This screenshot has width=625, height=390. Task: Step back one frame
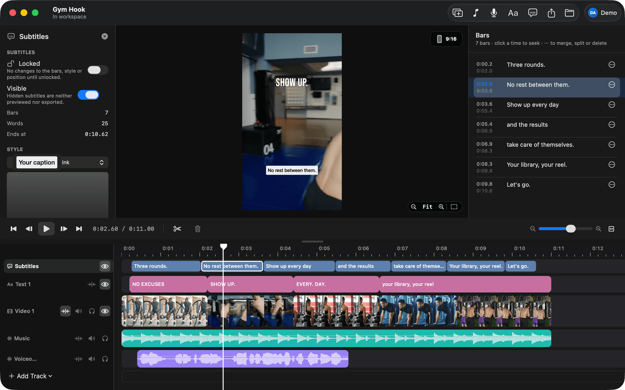coord(29,229)
